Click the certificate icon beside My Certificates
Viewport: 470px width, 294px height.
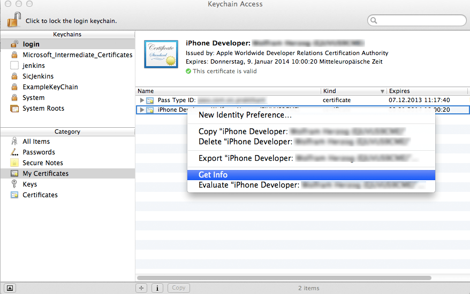pos(14,173)
